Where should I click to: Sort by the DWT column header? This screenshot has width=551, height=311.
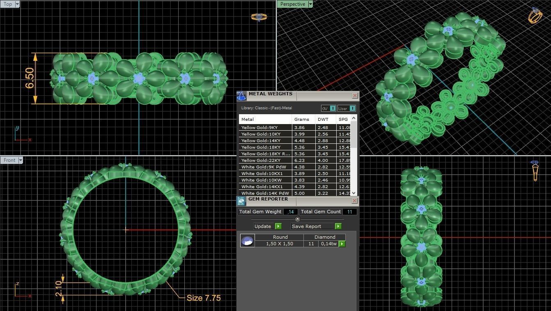coord(326,119)
